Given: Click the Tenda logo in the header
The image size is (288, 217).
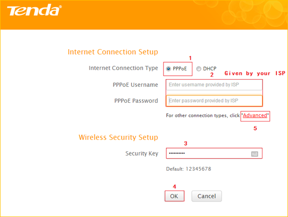Looking at the screenshot, I should tap(34, 10).
